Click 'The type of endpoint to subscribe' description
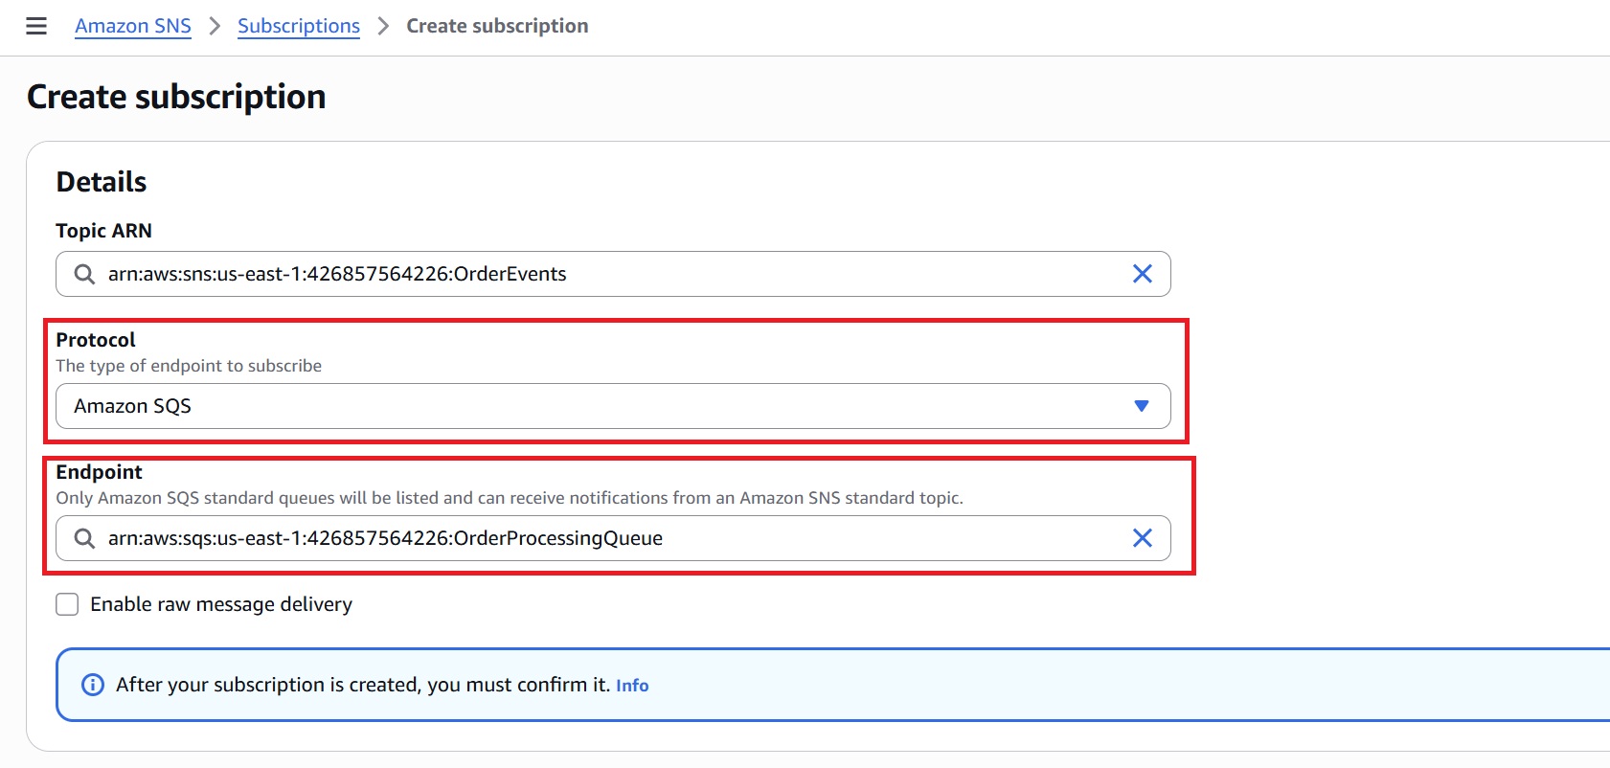The height and width of the screenshot is (768, 1610). coord(189,366)
